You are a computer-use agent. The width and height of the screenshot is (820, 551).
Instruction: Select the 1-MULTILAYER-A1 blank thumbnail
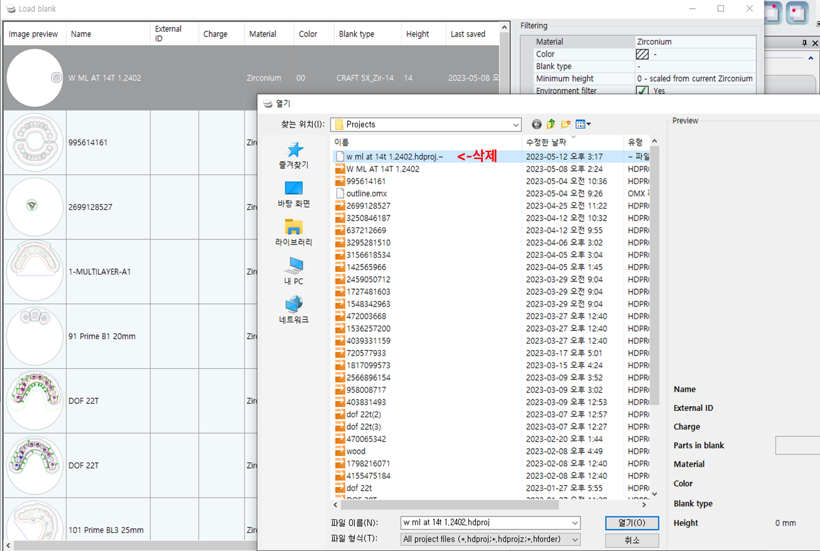click(35, 271)
